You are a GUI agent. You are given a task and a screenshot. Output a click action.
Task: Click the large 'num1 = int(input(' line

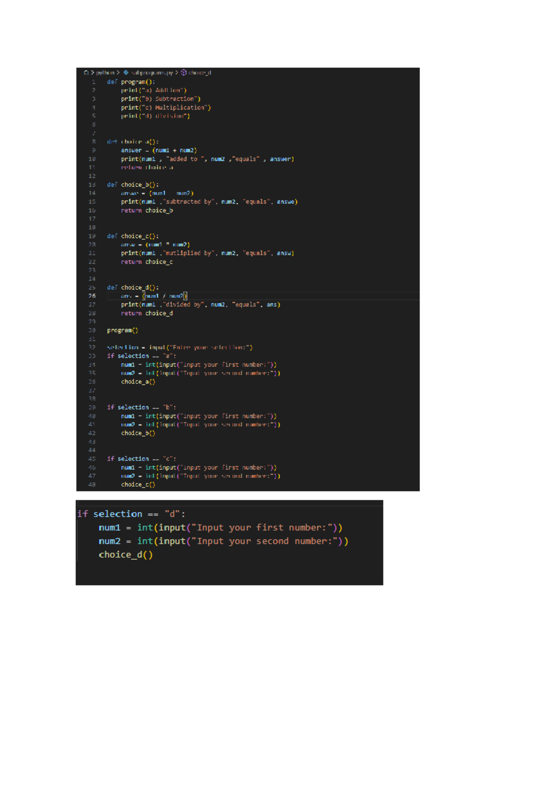point(220,528)
